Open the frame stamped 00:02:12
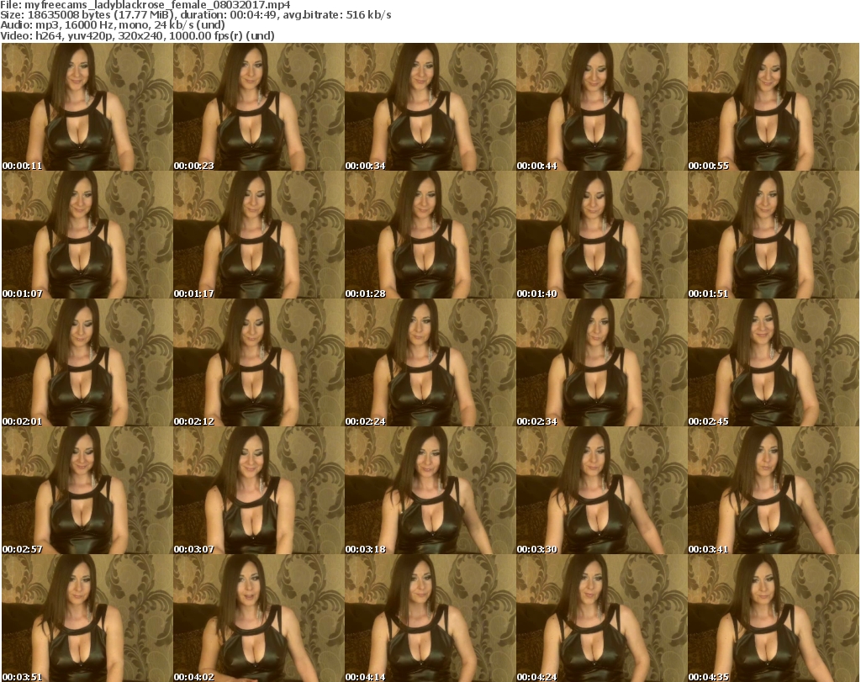Viewport: 861px width, 682px height. click(x=259, y=363)
